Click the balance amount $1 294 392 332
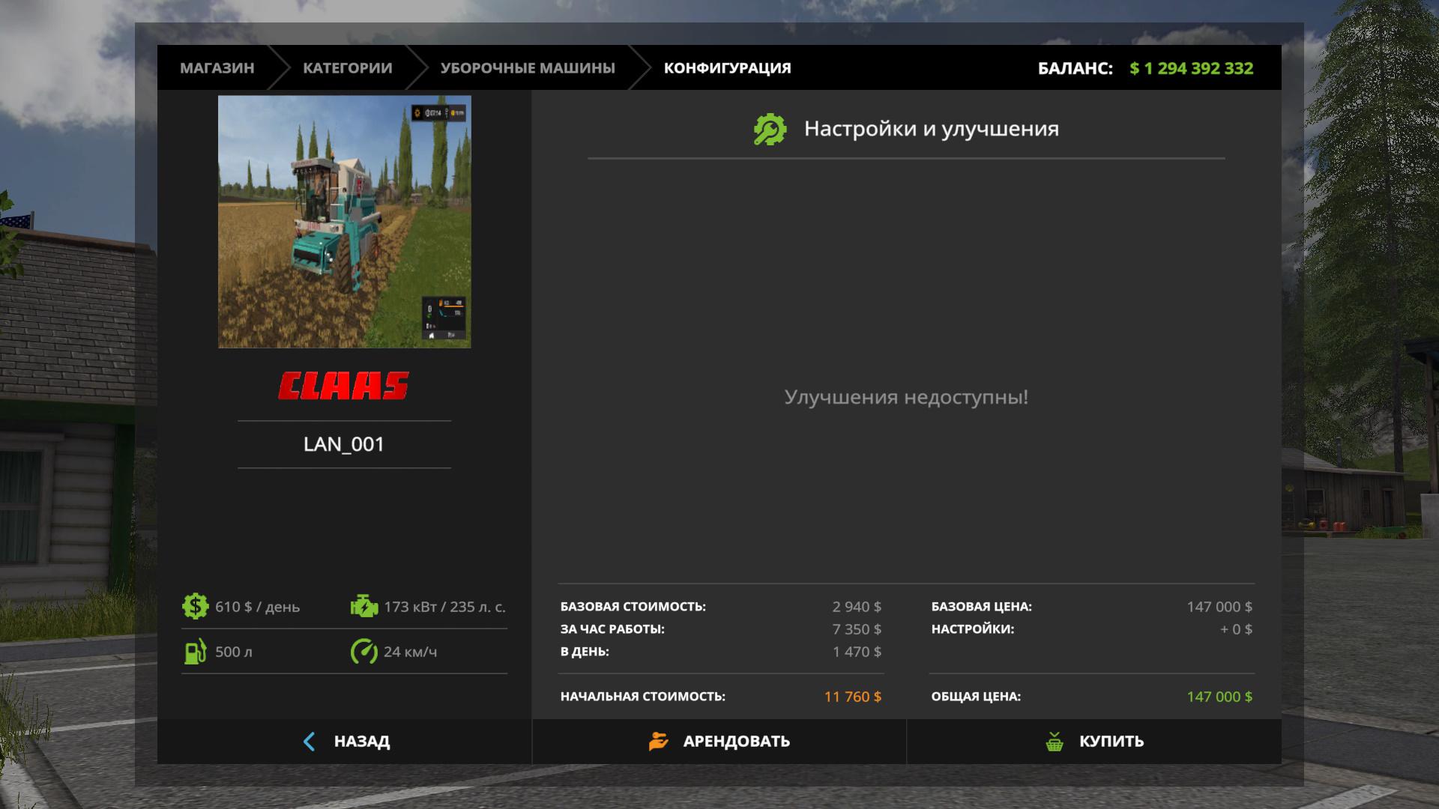 click(x=1191, y=68)
